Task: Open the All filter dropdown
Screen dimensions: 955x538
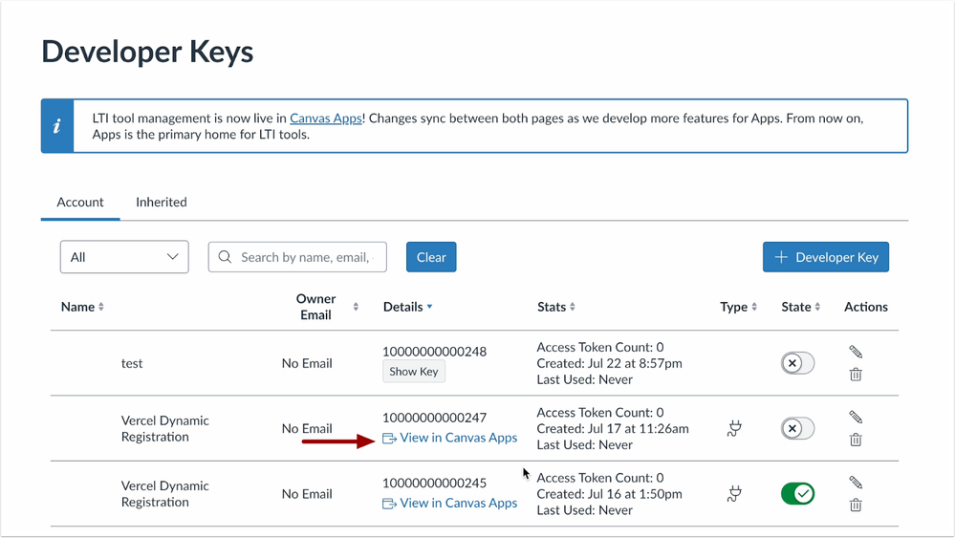Action: pos(124,257)
